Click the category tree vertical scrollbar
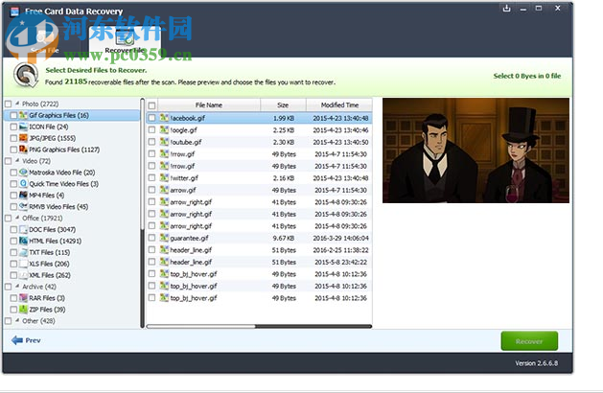 [x=142, y=213]
